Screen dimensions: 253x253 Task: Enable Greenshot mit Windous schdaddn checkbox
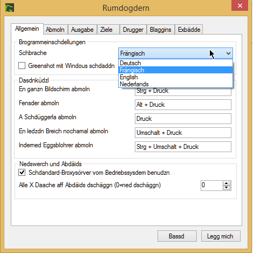click(22, 66)
